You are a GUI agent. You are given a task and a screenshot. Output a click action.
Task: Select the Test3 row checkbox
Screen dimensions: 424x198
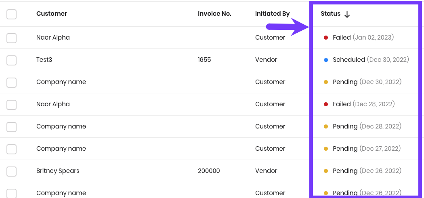(x=11, y=60)
